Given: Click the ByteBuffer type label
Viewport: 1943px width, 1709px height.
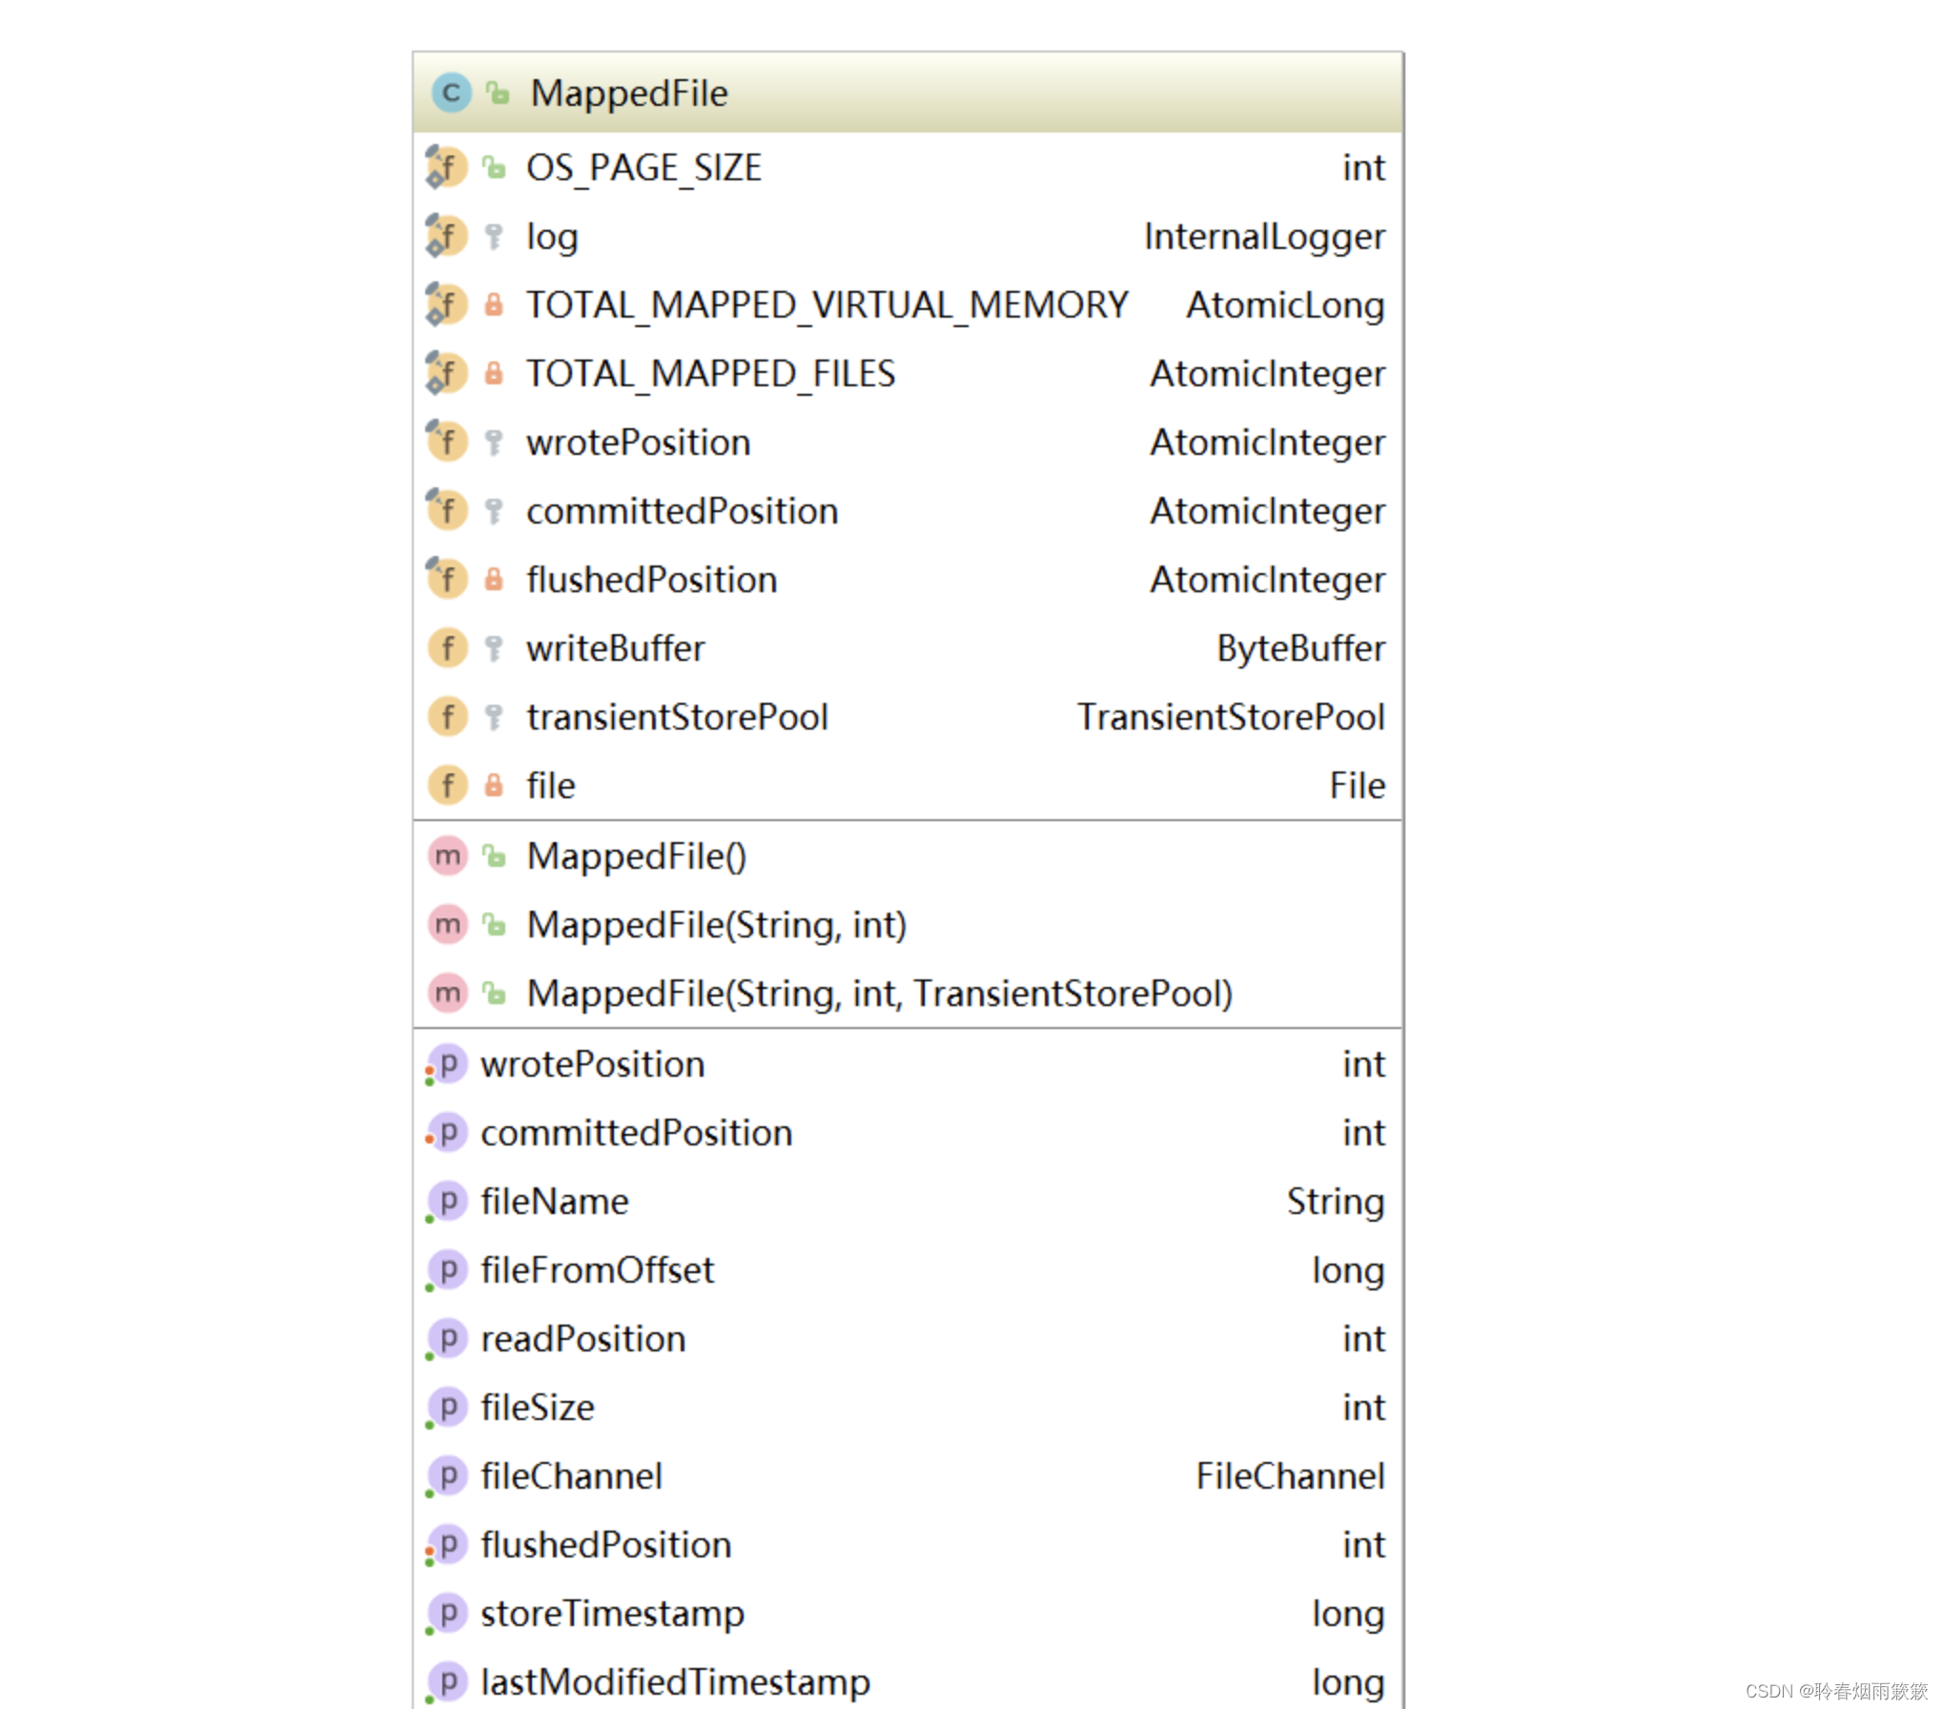Looking at the screenshot, I should coord(1301,649).
